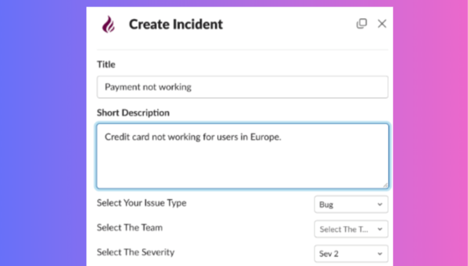Open the dialog in a new window

[361, 24]
